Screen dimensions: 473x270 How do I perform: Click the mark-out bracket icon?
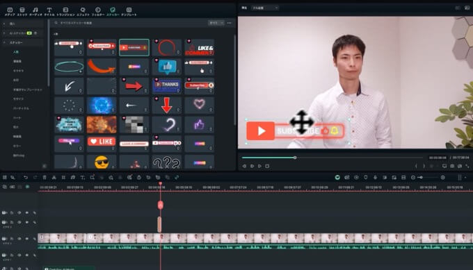(424, 166)
